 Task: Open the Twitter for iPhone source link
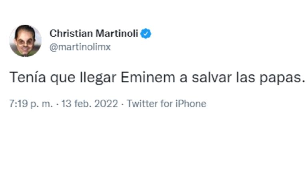point(166,104)
